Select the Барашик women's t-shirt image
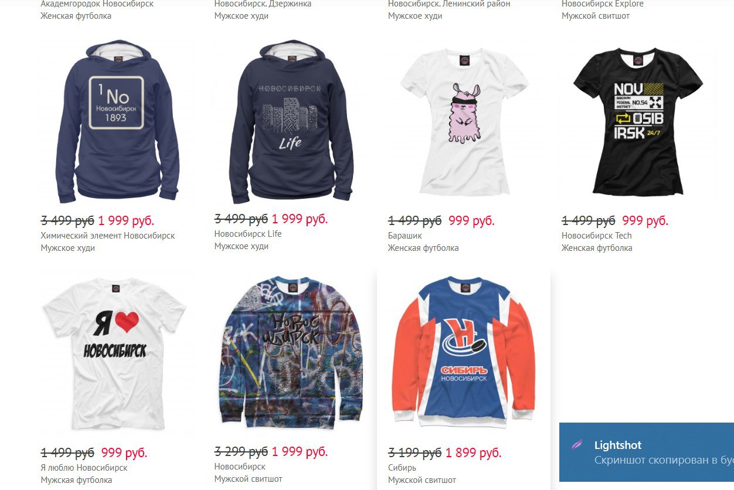 pos(464,122)
